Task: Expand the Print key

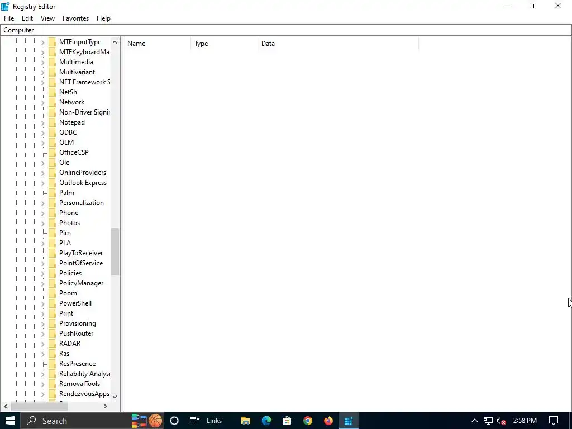Action: click(42, 314)
